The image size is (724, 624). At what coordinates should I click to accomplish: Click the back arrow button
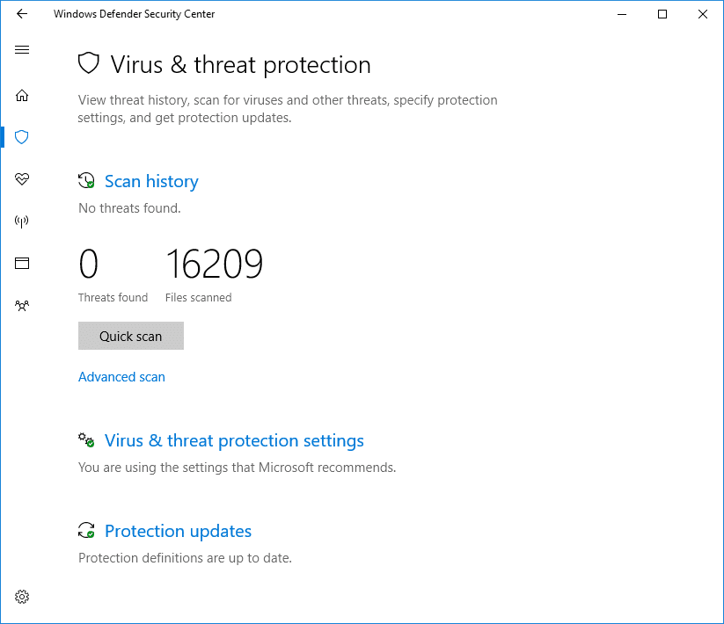click(22, 14)
